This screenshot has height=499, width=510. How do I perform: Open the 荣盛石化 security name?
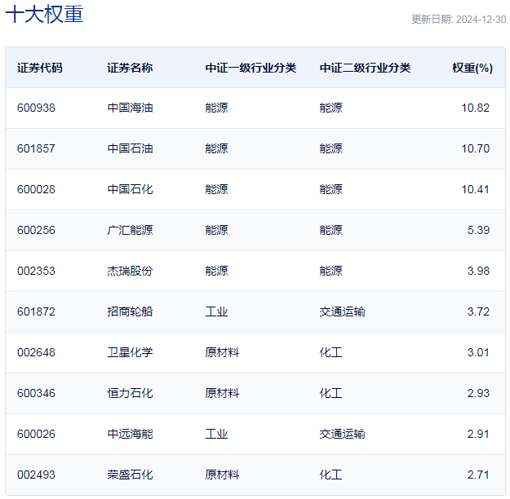pos(130,475)
